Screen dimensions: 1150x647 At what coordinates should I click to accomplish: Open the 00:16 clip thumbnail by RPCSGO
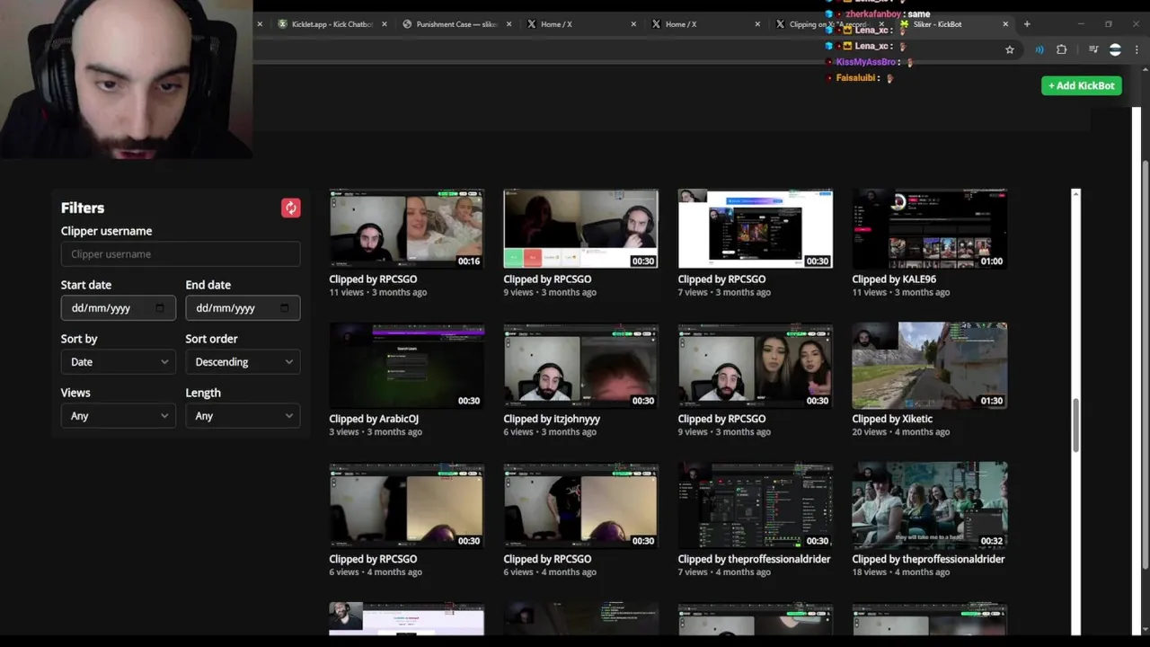[407, 228]
